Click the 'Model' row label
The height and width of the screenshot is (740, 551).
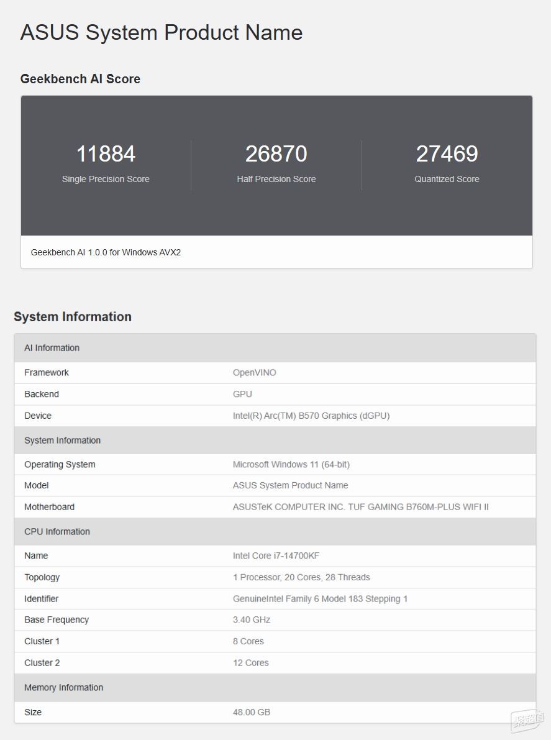36,485
